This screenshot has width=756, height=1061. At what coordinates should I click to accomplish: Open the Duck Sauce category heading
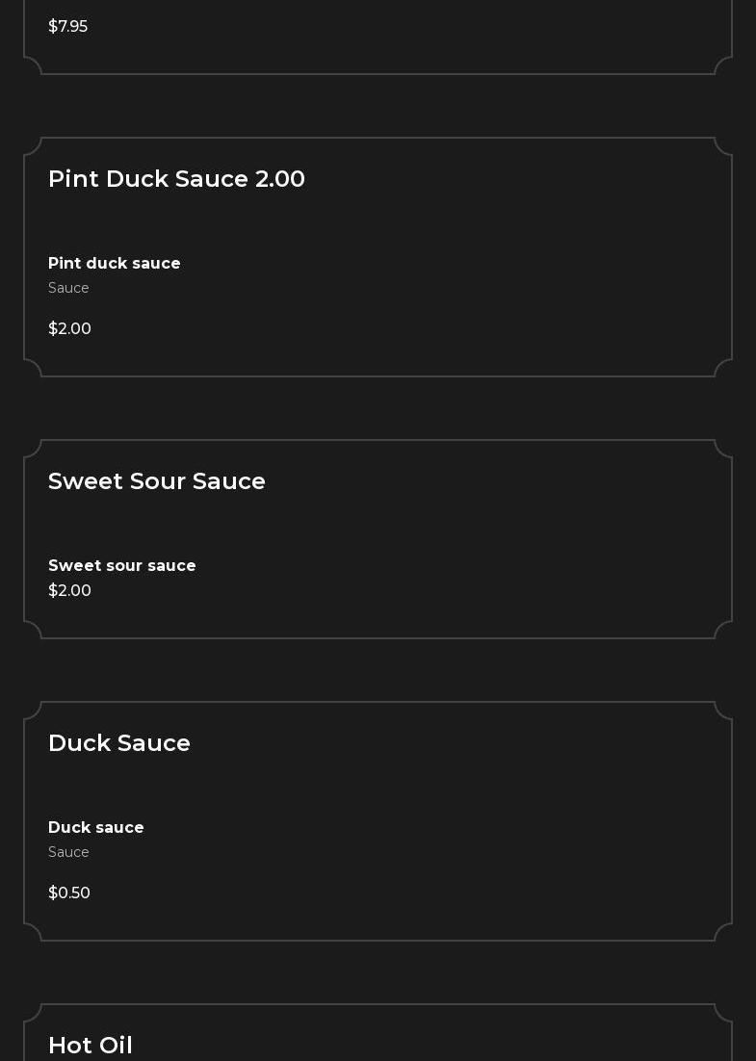119,743
